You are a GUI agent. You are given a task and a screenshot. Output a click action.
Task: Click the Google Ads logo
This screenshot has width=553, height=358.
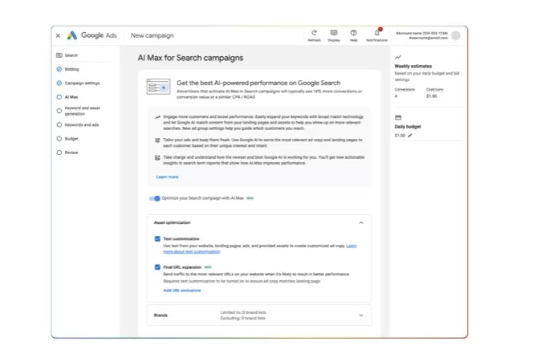coord(91,35)
